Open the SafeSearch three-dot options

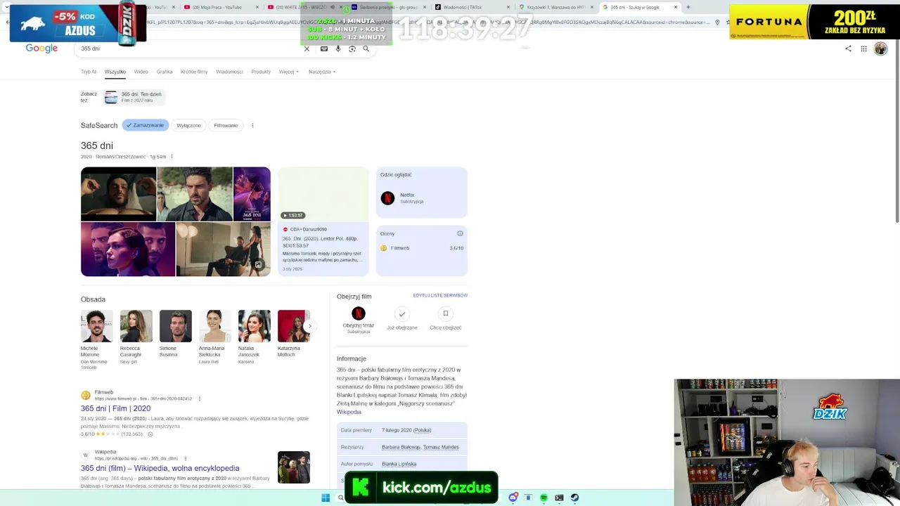point(252,125)
